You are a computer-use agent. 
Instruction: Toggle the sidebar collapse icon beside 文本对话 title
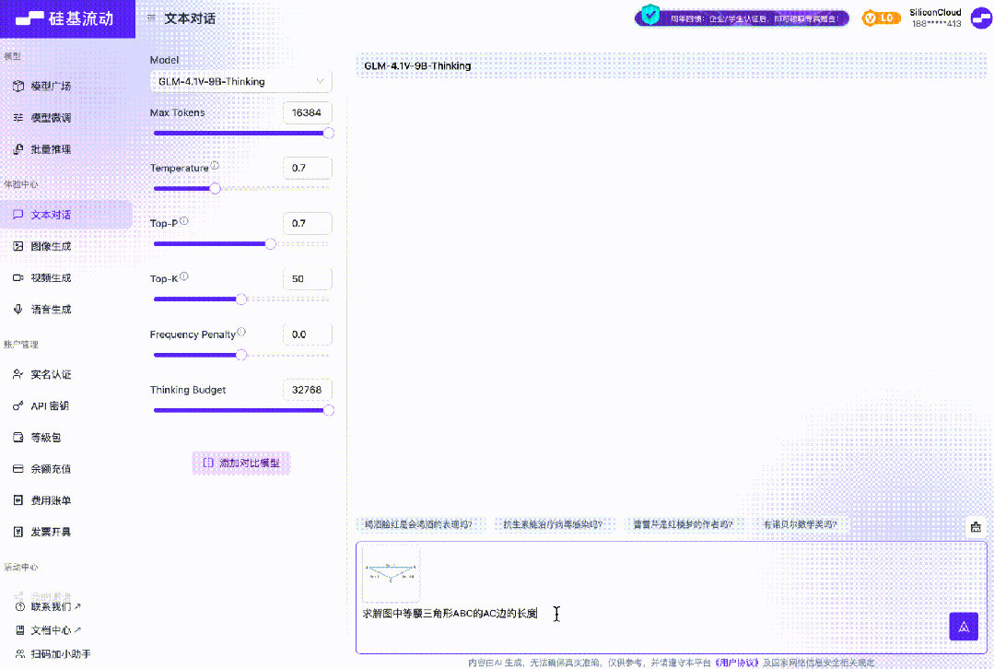(151, 18)
